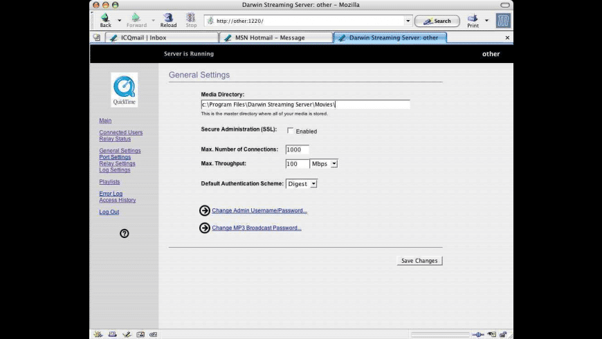Click the toolbar collapse grippy handle
The height and width of the screenshot is (339, 602).
click(x=92, y=20)
